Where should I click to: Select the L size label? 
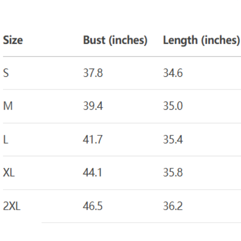pos(5,140)
